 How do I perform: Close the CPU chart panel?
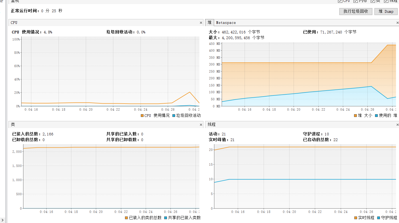point(201,23)
